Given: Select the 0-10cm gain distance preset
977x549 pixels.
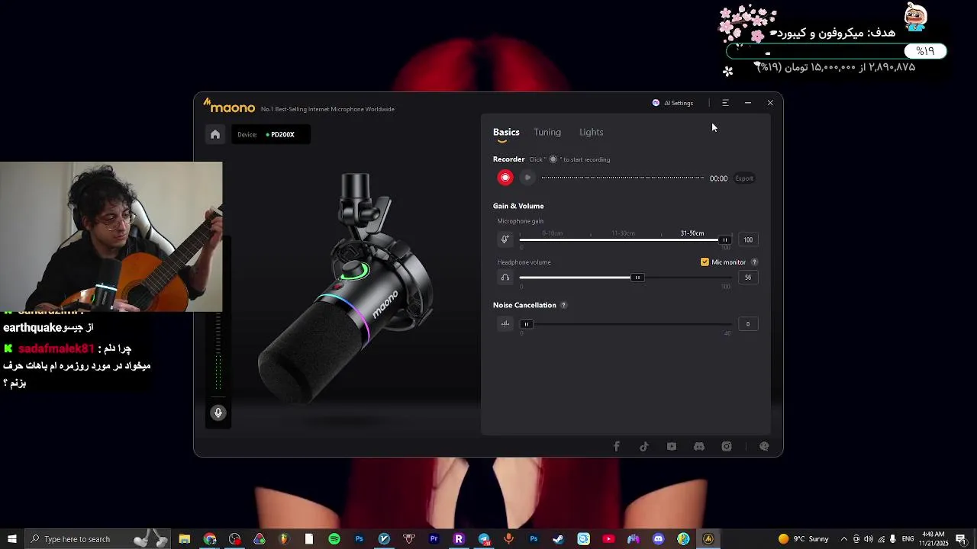Looking at the screenshot, I should (x=552, y=233).
